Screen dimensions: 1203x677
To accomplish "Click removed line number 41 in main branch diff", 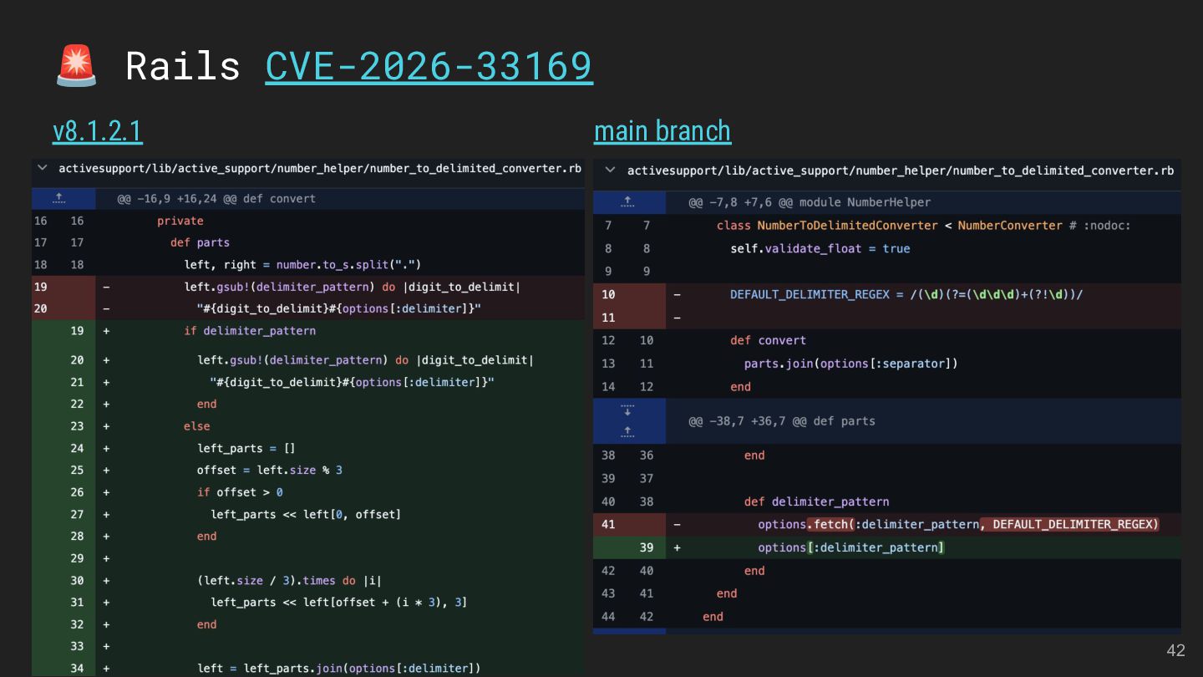I will pos(608,524).
